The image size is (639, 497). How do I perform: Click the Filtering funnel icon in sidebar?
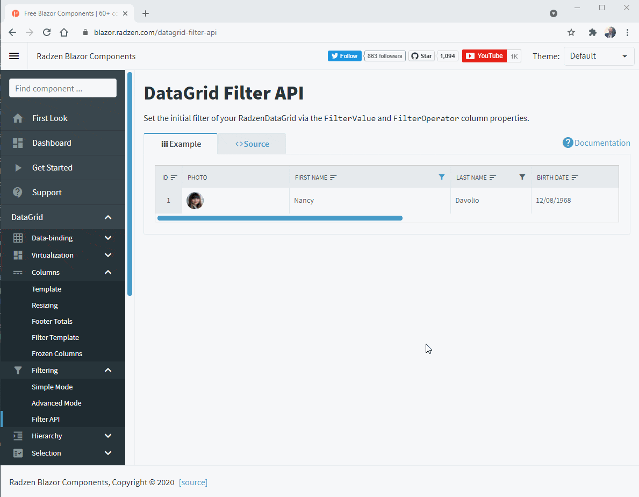click(18, 370)
